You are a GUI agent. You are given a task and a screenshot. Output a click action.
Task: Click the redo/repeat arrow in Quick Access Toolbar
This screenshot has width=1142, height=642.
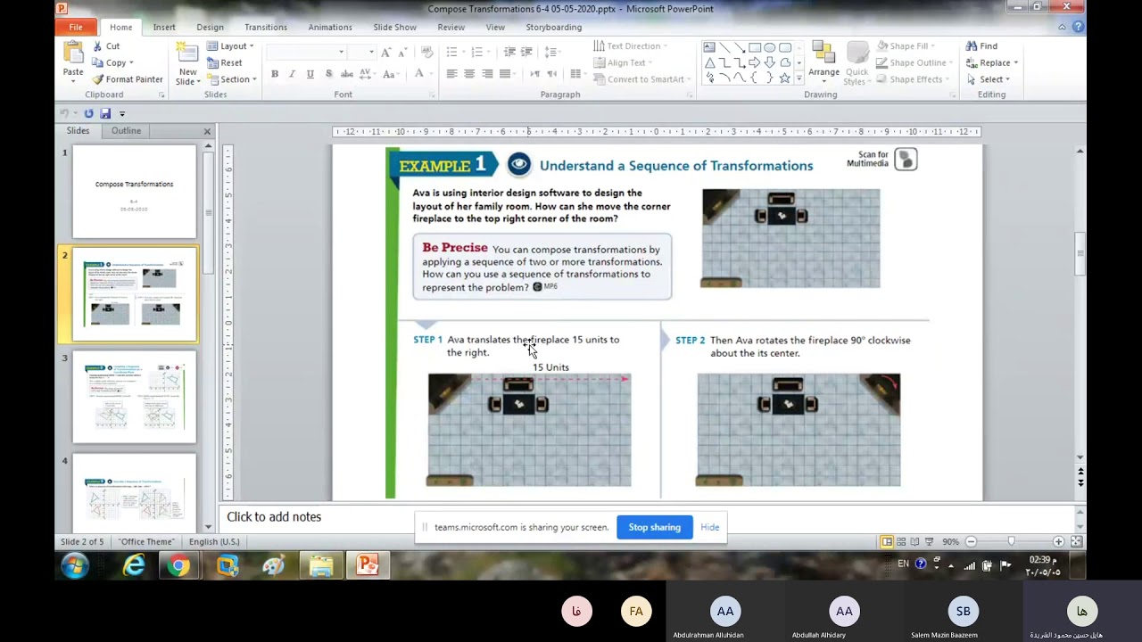[88, 113]
